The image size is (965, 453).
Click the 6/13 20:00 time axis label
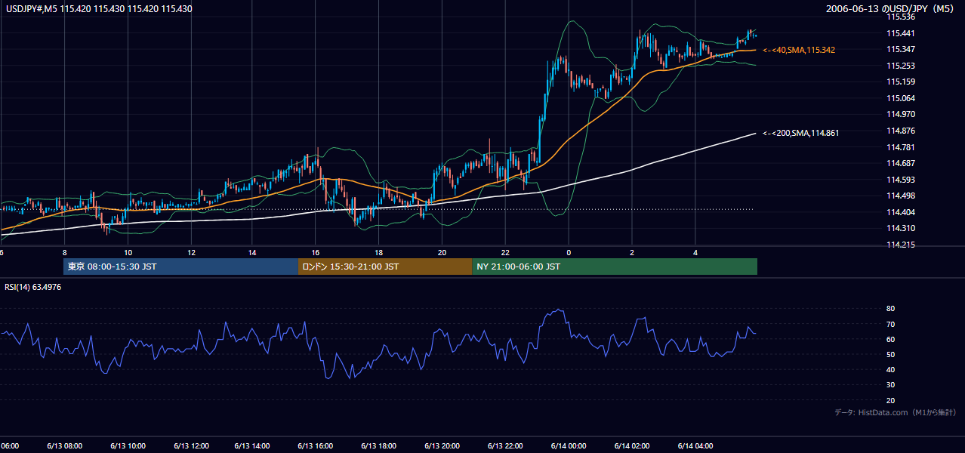click(x=442, y=445)
